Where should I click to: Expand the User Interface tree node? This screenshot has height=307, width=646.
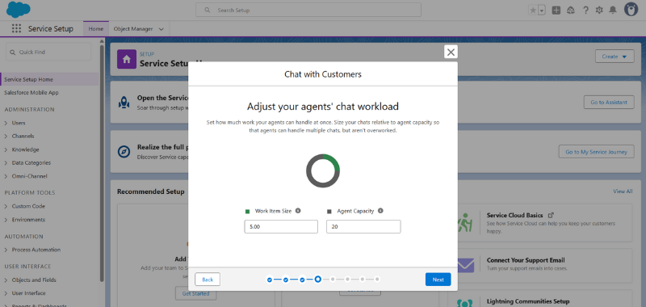(6, 293)
